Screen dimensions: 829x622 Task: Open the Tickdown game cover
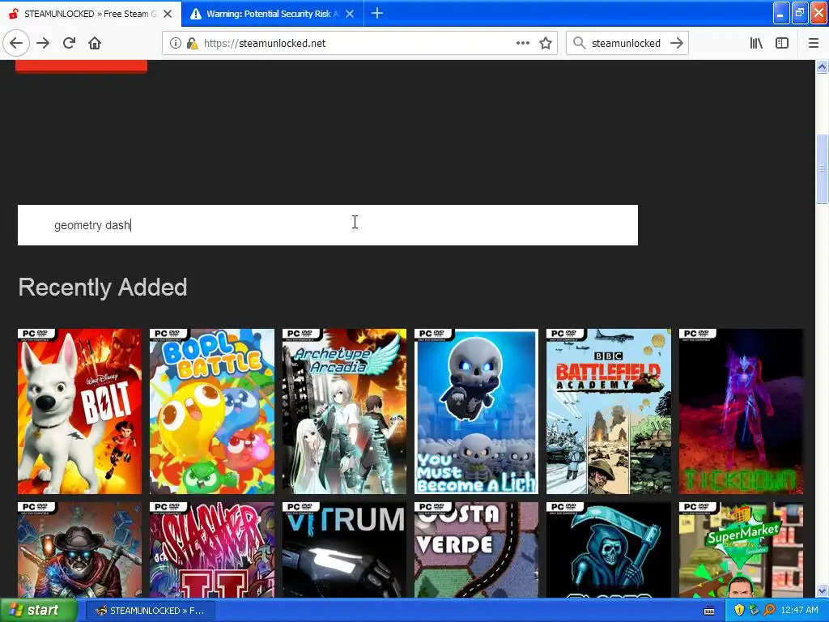[742, 411]
